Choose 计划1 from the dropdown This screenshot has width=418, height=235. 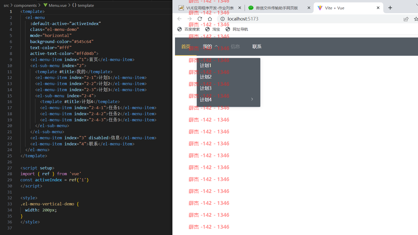coord(229,65)
